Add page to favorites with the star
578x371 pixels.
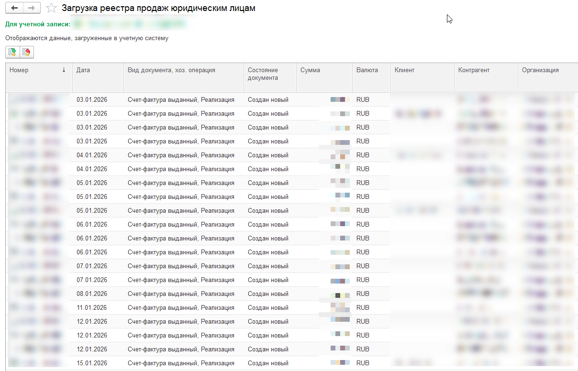(51, 8)
